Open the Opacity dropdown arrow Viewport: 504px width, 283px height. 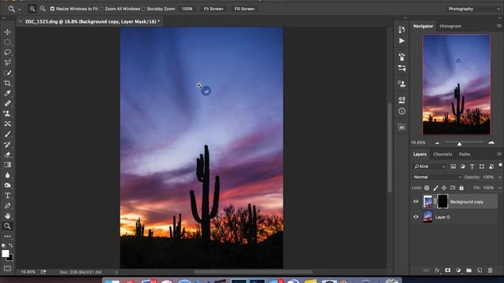[499, 177]
